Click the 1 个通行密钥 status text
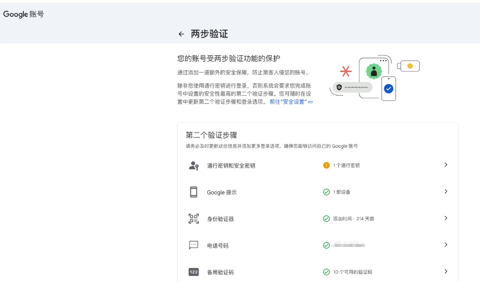The width and height of the screenshot is (480, 282). [346, 165]
